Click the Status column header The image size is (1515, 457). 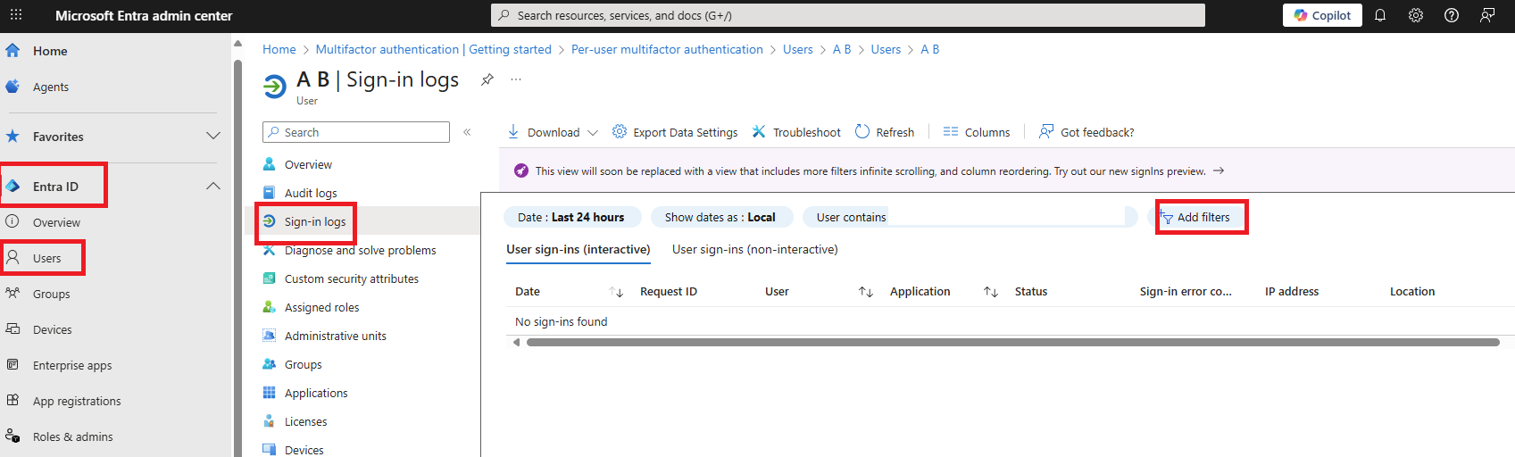(x=1031, y=292)
